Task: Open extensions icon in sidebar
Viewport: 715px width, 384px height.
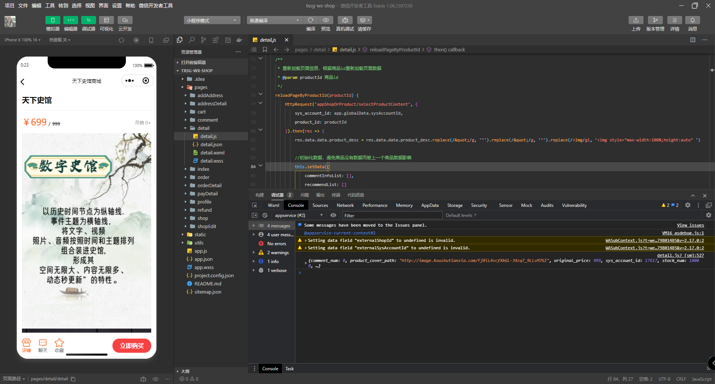Action: (215, 40)
